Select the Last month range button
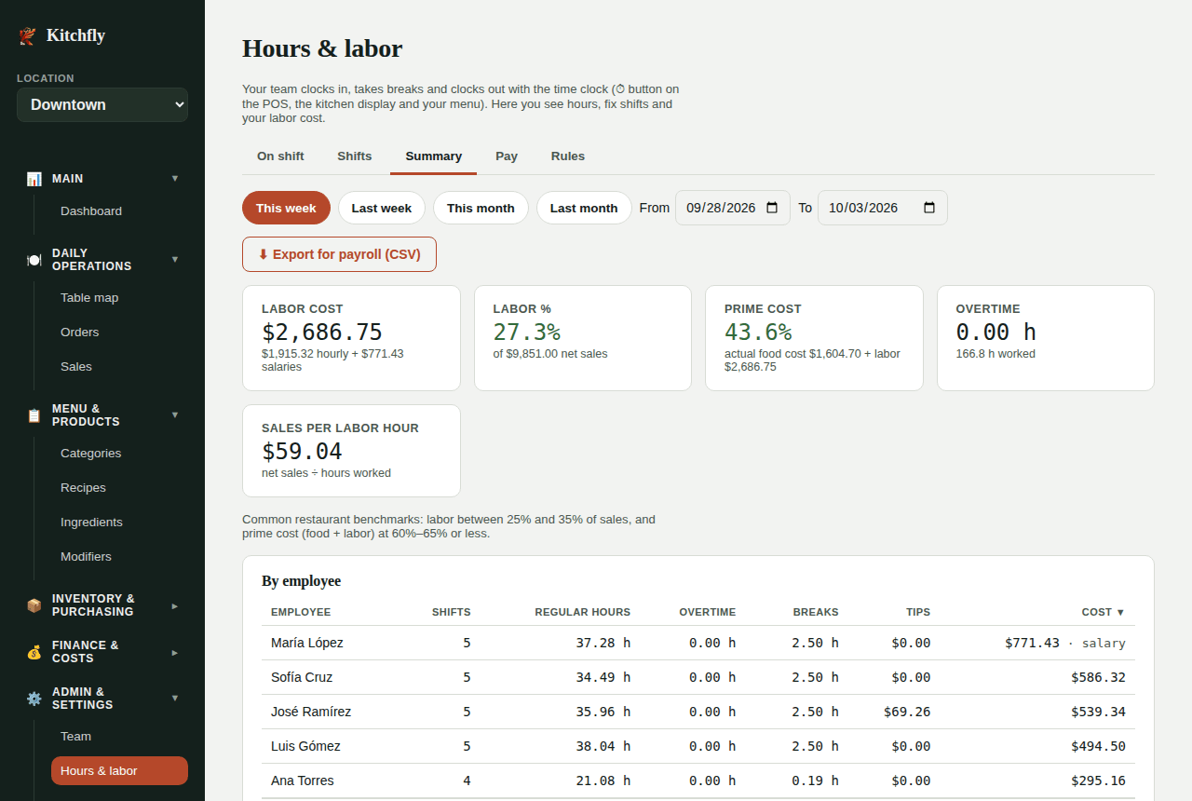Image resolution: width=1192 pixels, height=801 pixels. click(x=584, y=208)
